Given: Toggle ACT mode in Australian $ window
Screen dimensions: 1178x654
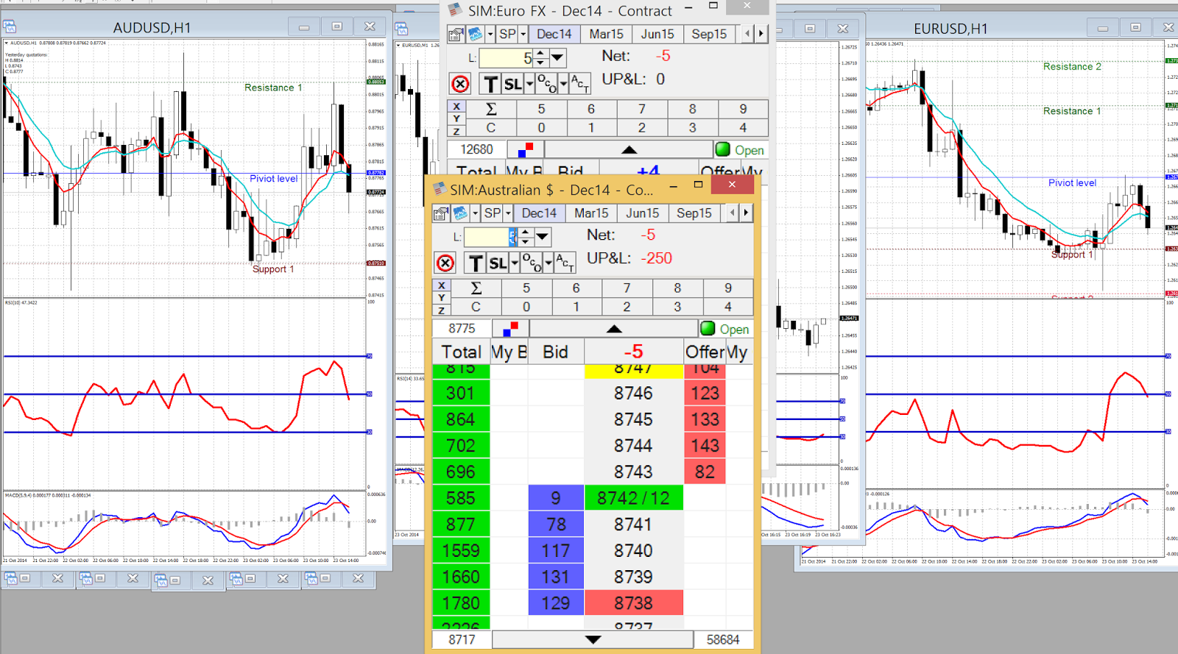Looking at the screenshot, I should [565, 263].
